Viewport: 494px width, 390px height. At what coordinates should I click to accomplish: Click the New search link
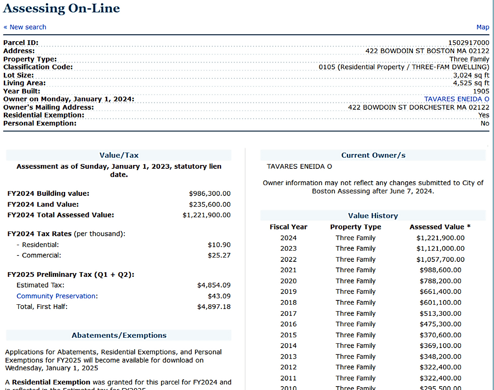click(25, 27)
